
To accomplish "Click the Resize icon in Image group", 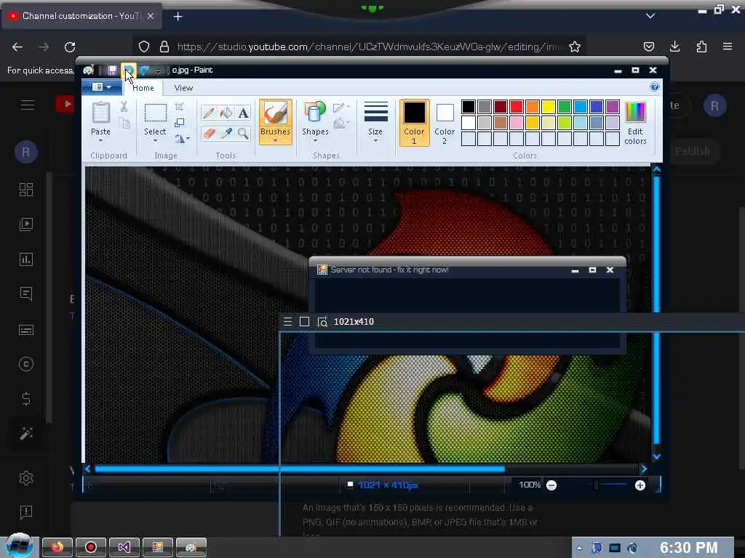I will [180, 123].
